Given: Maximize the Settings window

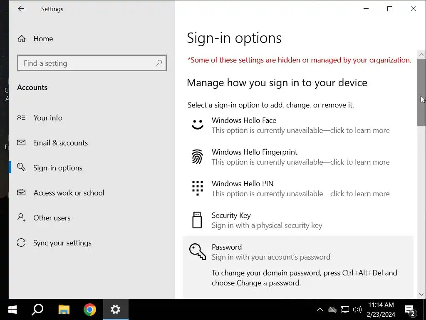Looking at the screenshot, I should pyautogui.click(x=390, y=9).
